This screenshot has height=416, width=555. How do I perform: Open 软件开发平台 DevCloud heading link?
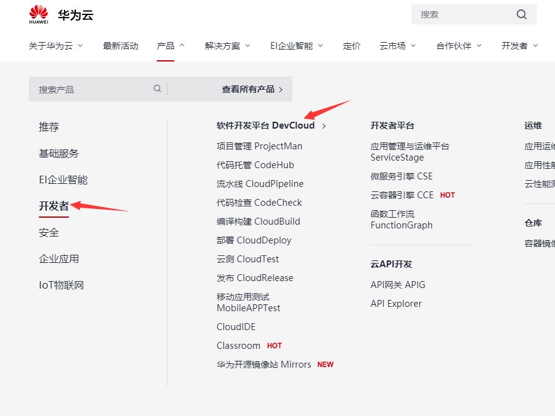pyautogui.click(x=265, y=125)
